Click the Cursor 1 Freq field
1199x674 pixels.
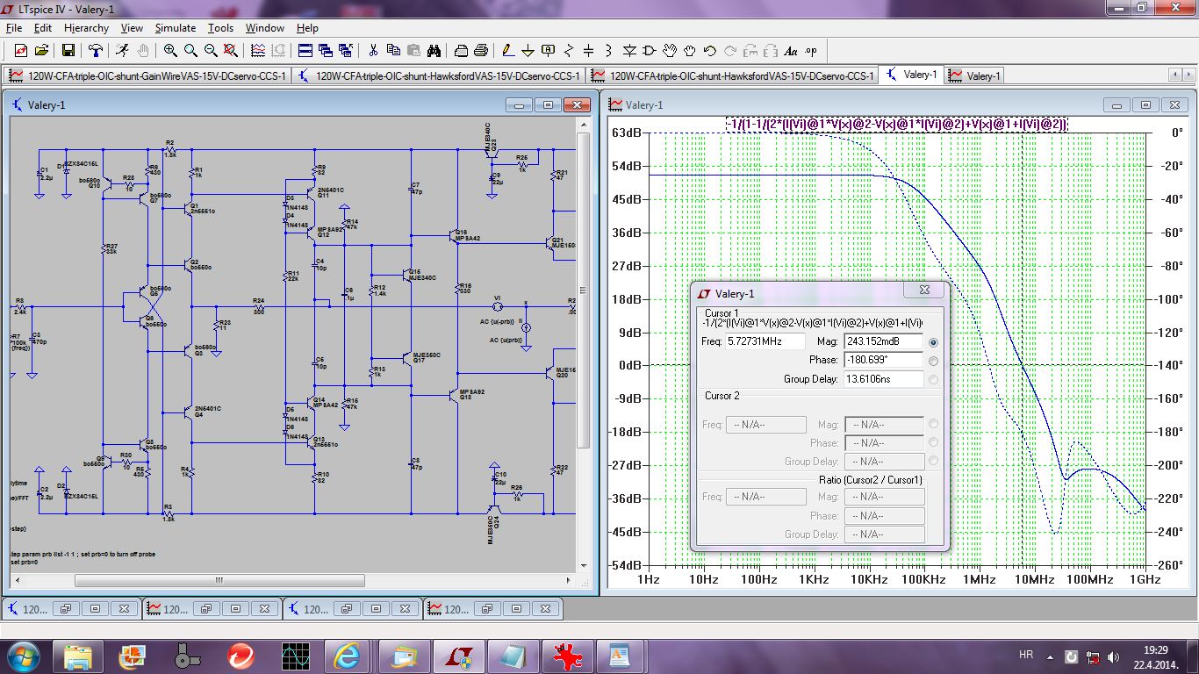(x=766, y=341)
